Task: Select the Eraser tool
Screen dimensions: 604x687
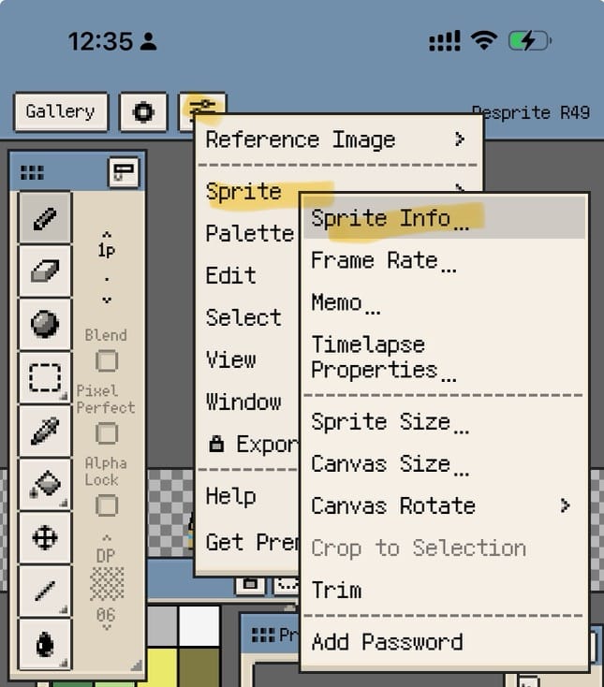Action: (44, 271)
